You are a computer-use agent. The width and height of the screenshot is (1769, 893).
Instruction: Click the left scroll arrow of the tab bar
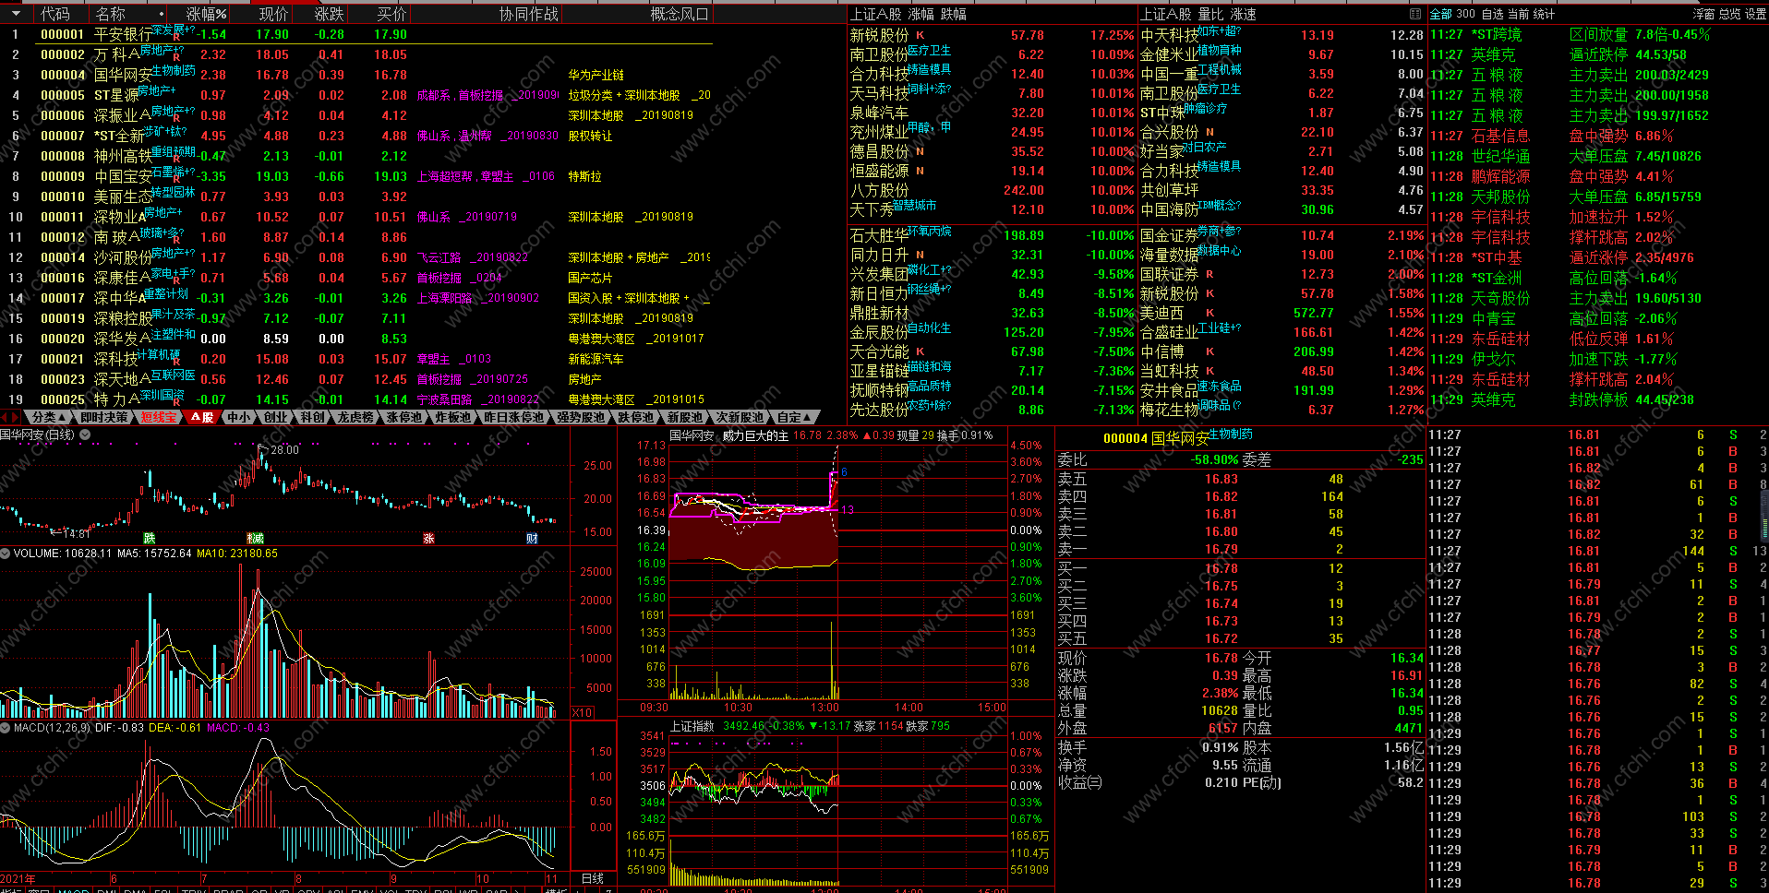click(x=5, y=417)
